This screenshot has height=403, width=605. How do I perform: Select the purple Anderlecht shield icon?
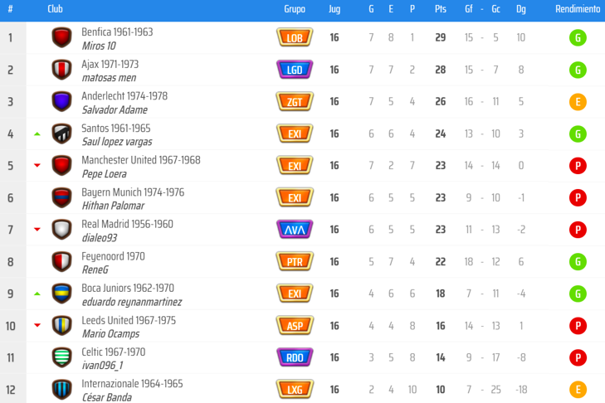coord(61,102)
